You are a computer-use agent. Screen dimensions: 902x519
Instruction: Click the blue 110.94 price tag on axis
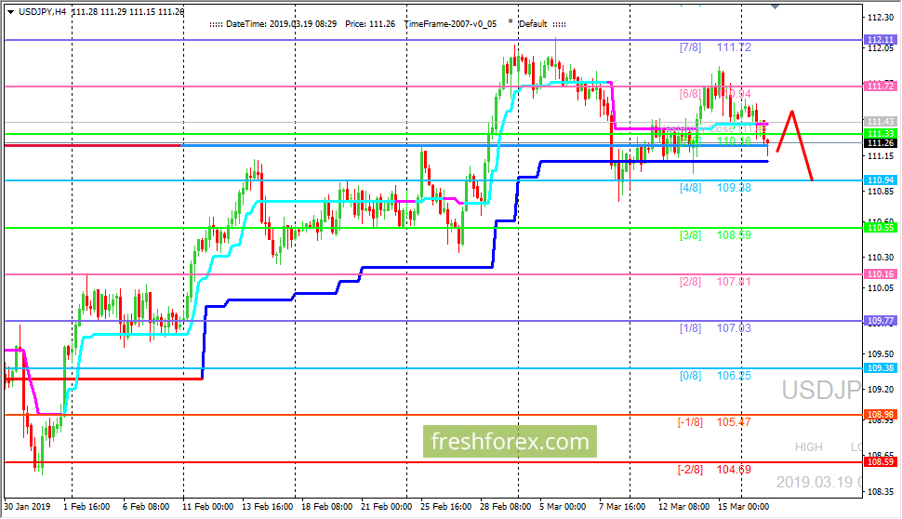point(880,180)
